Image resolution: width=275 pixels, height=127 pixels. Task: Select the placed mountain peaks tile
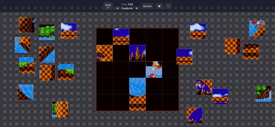pyautogui.click(x=137, y=53)
